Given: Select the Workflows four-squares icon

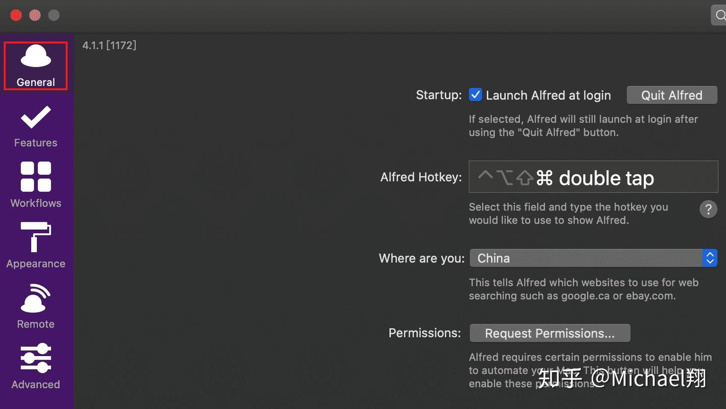Looking at the screenshot, I should pyautogui.click(x=36, y=177).
